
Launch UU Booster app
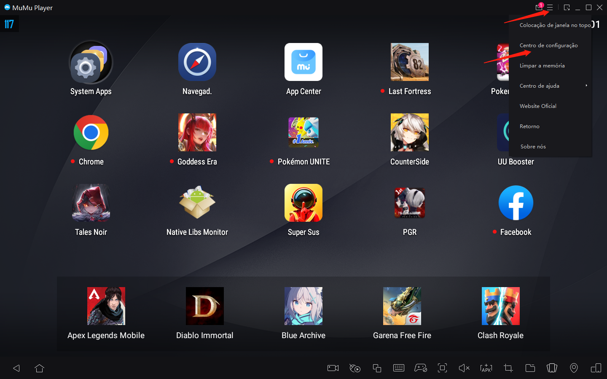(516, 161)
